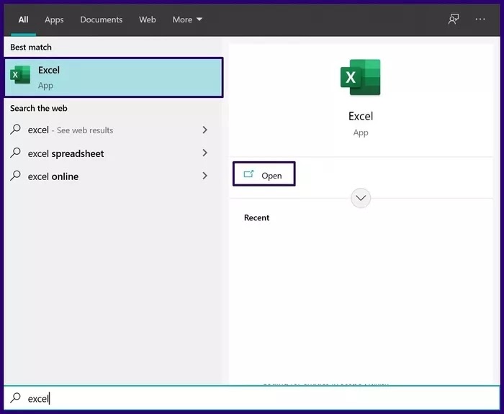Click search icon beside 'excel spreadsheet'

15,153
